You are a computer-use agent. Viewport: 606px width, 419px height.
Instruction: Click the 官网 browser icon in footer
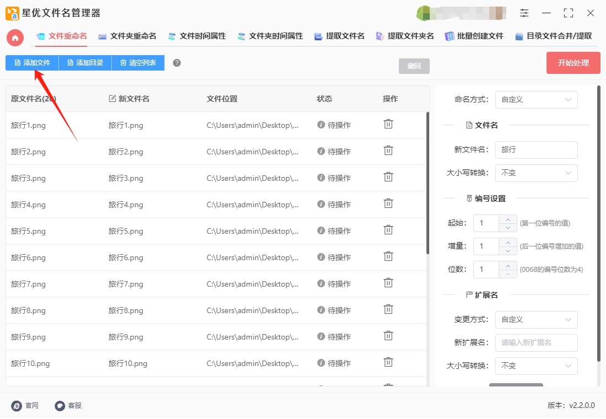[17, 406]
